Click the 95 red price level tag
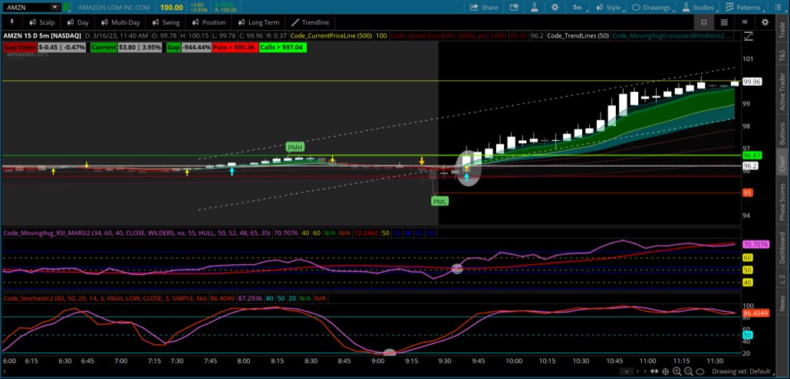The width and height of the screenshot is (790, 379). pos(748,192)
